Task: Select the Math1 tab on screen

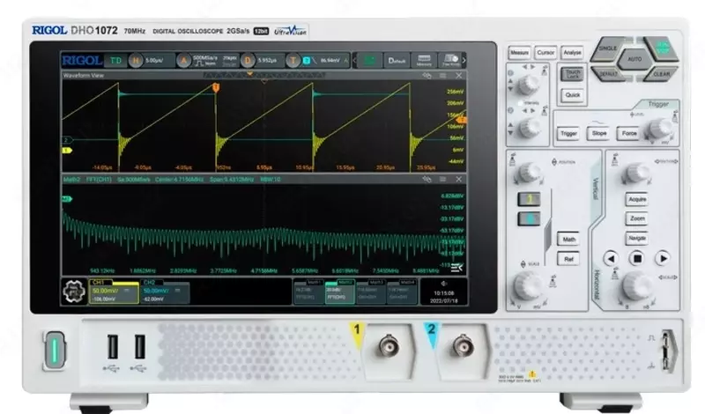Action: (x=308, y=290)
